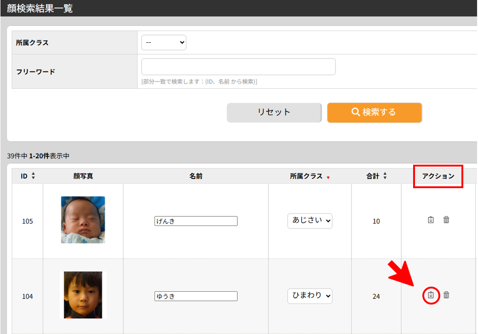Click the clipboard icon for げんき row

coord(431,220)
